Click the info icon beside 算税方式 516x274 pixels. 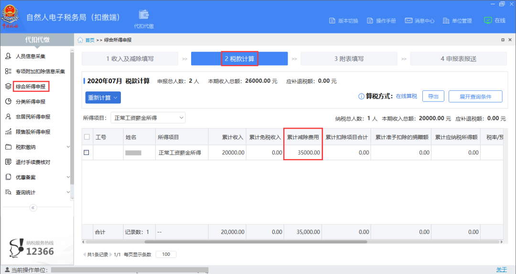click(x=361, y=97)
